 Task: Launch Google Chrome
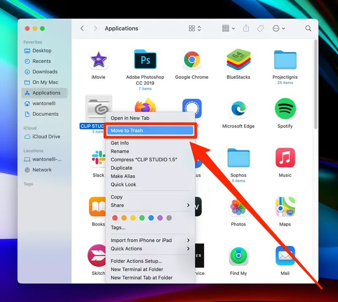191,61
